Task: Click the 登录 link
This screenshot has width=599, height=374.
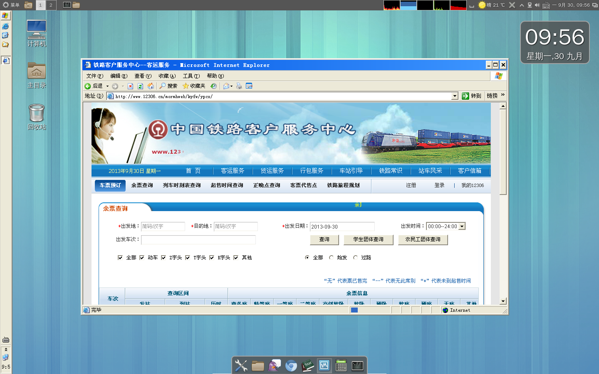Action: (439, 185)
